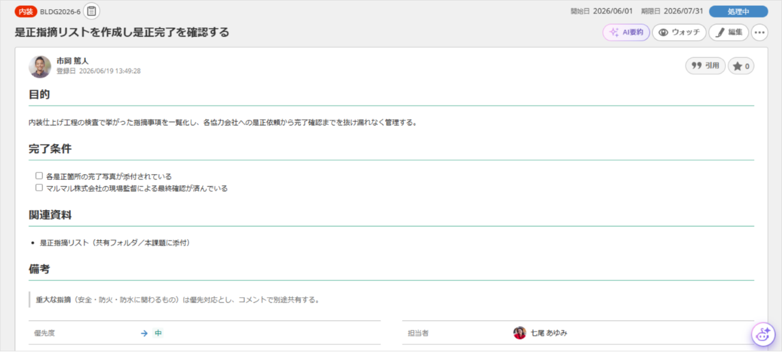Click the 引用 quote button
This screenshot has width=782, height=352.
point(705,66)
